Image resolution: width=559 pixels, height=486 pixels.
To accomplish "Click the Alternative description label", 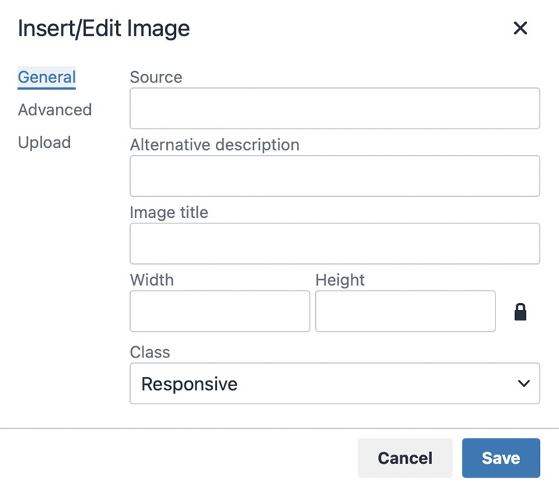I will 215,145.
